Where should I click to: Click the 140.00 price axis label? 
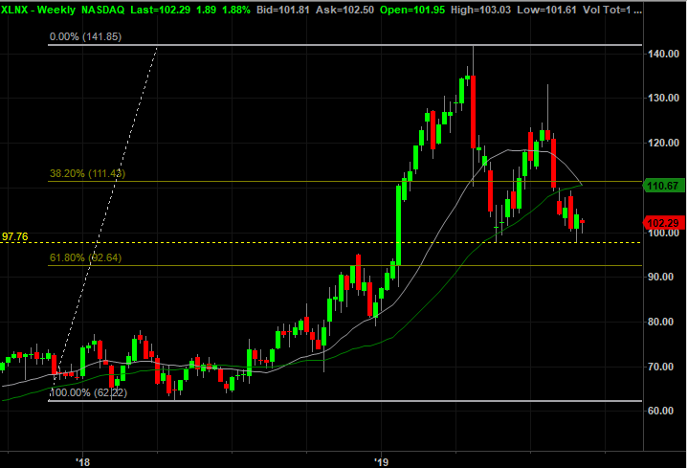click(663, 54)
